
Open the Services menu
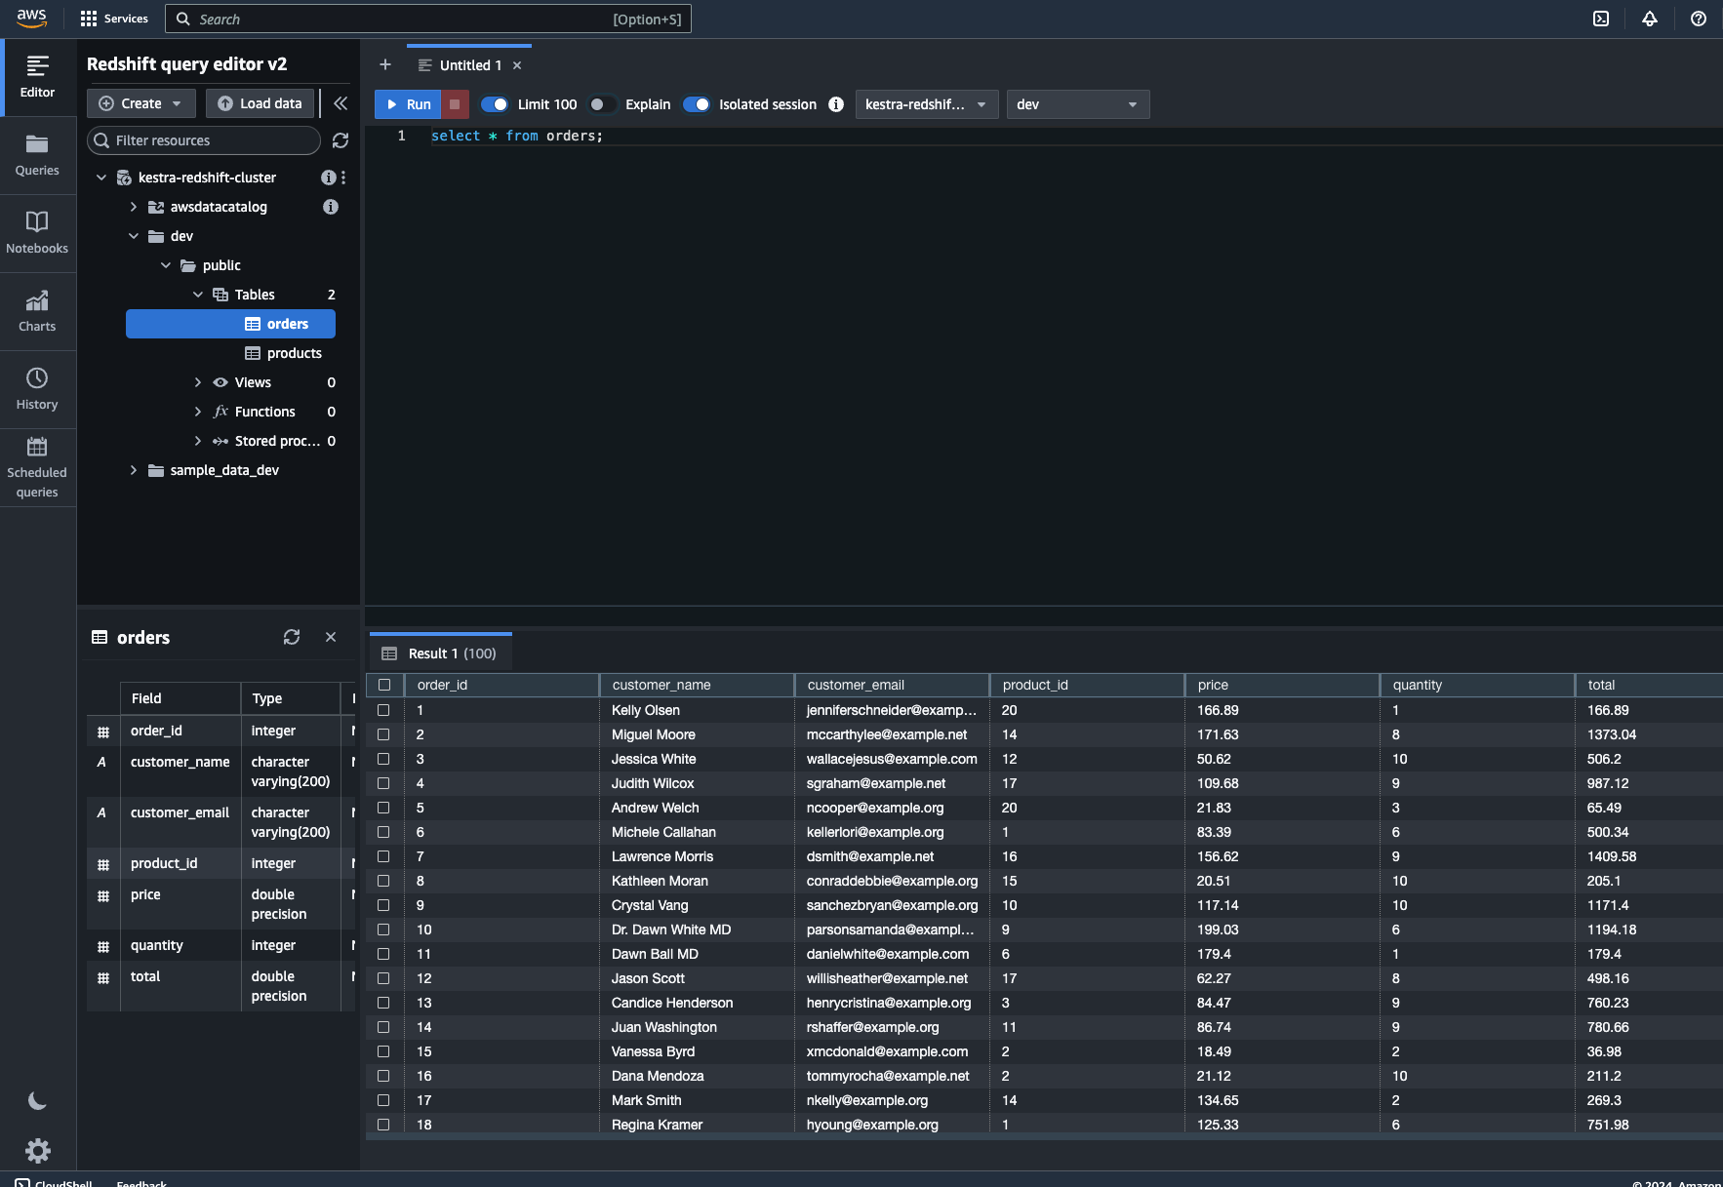[114, 18]
